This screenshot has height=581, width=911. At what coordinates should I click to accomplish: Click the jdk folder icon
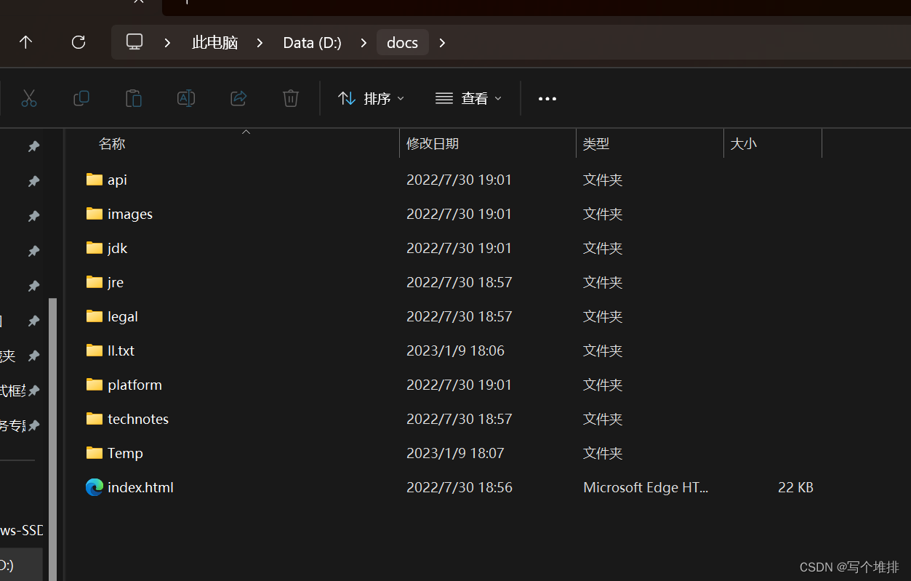tap(95, 247)
